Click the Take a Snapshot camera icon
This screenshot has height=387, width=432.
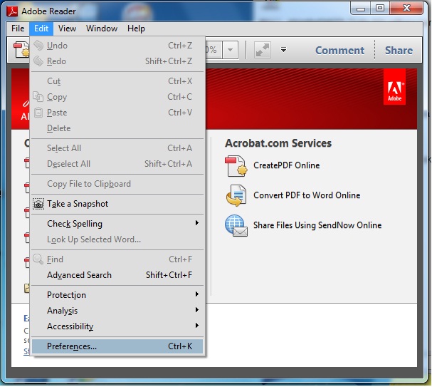pos(38,204)
